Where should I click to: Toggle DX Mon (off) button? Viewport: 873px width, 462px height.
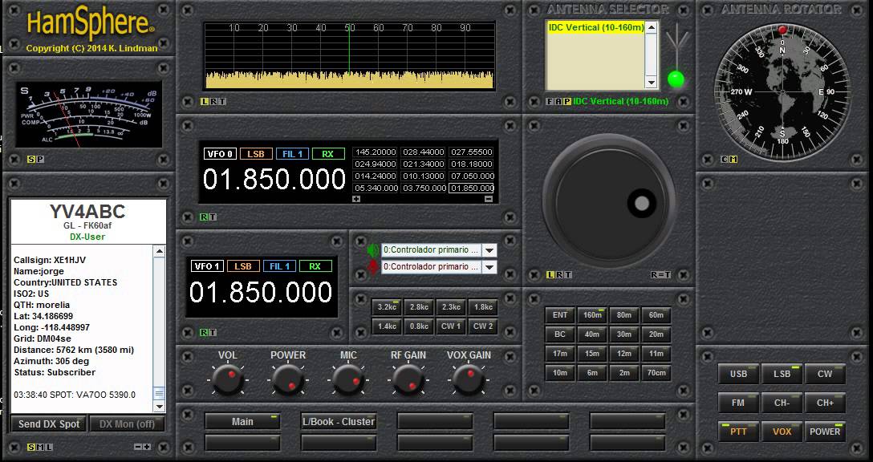[x=127, y=424]
